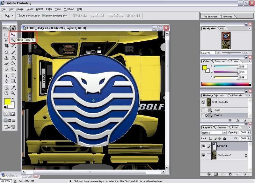255x183 pixels.
Task: Jump to ImageReady at toolbox bottom
Action: pyautogui.click(x=10, y=127)
